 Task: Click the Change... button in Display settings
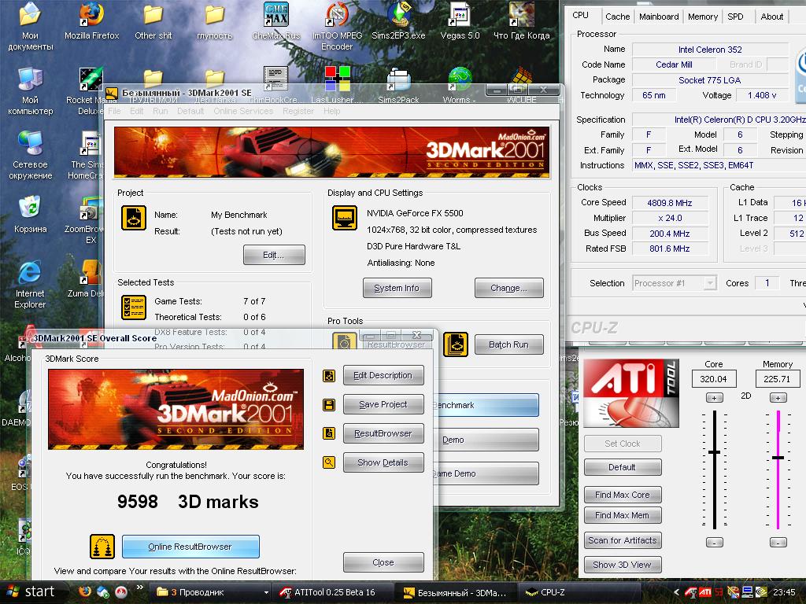coord(509,288)
